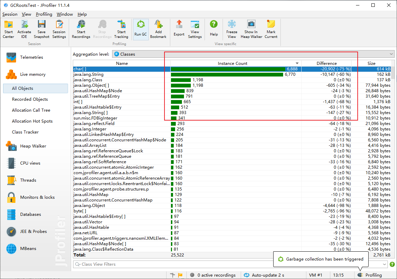Sort by Difference column header
The width and height of the screenshot is (397, 279).
click(x=326, y=64)
